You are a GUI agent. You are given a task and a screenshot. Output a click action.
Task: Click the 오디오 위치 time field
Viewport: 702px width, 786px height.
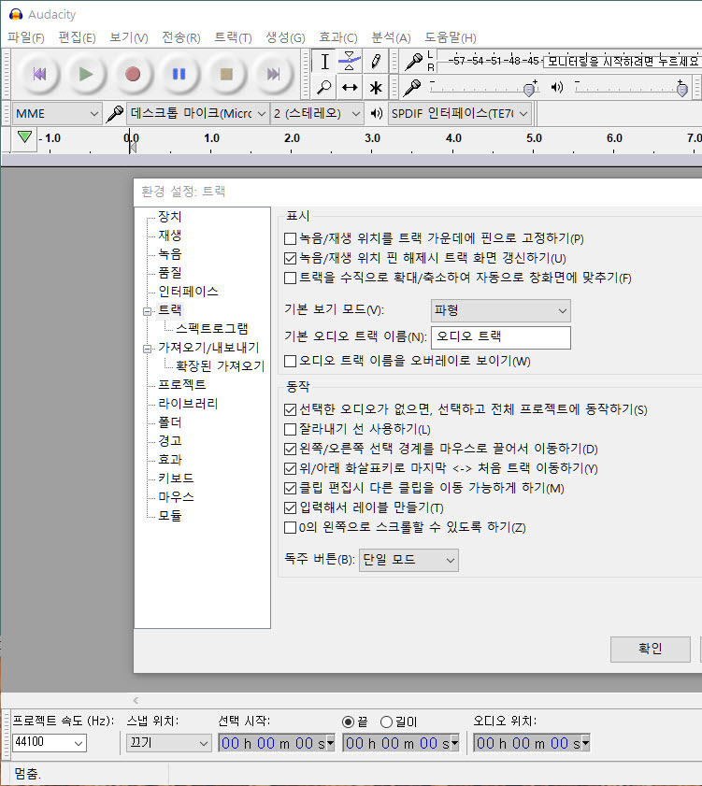(532, 743)
